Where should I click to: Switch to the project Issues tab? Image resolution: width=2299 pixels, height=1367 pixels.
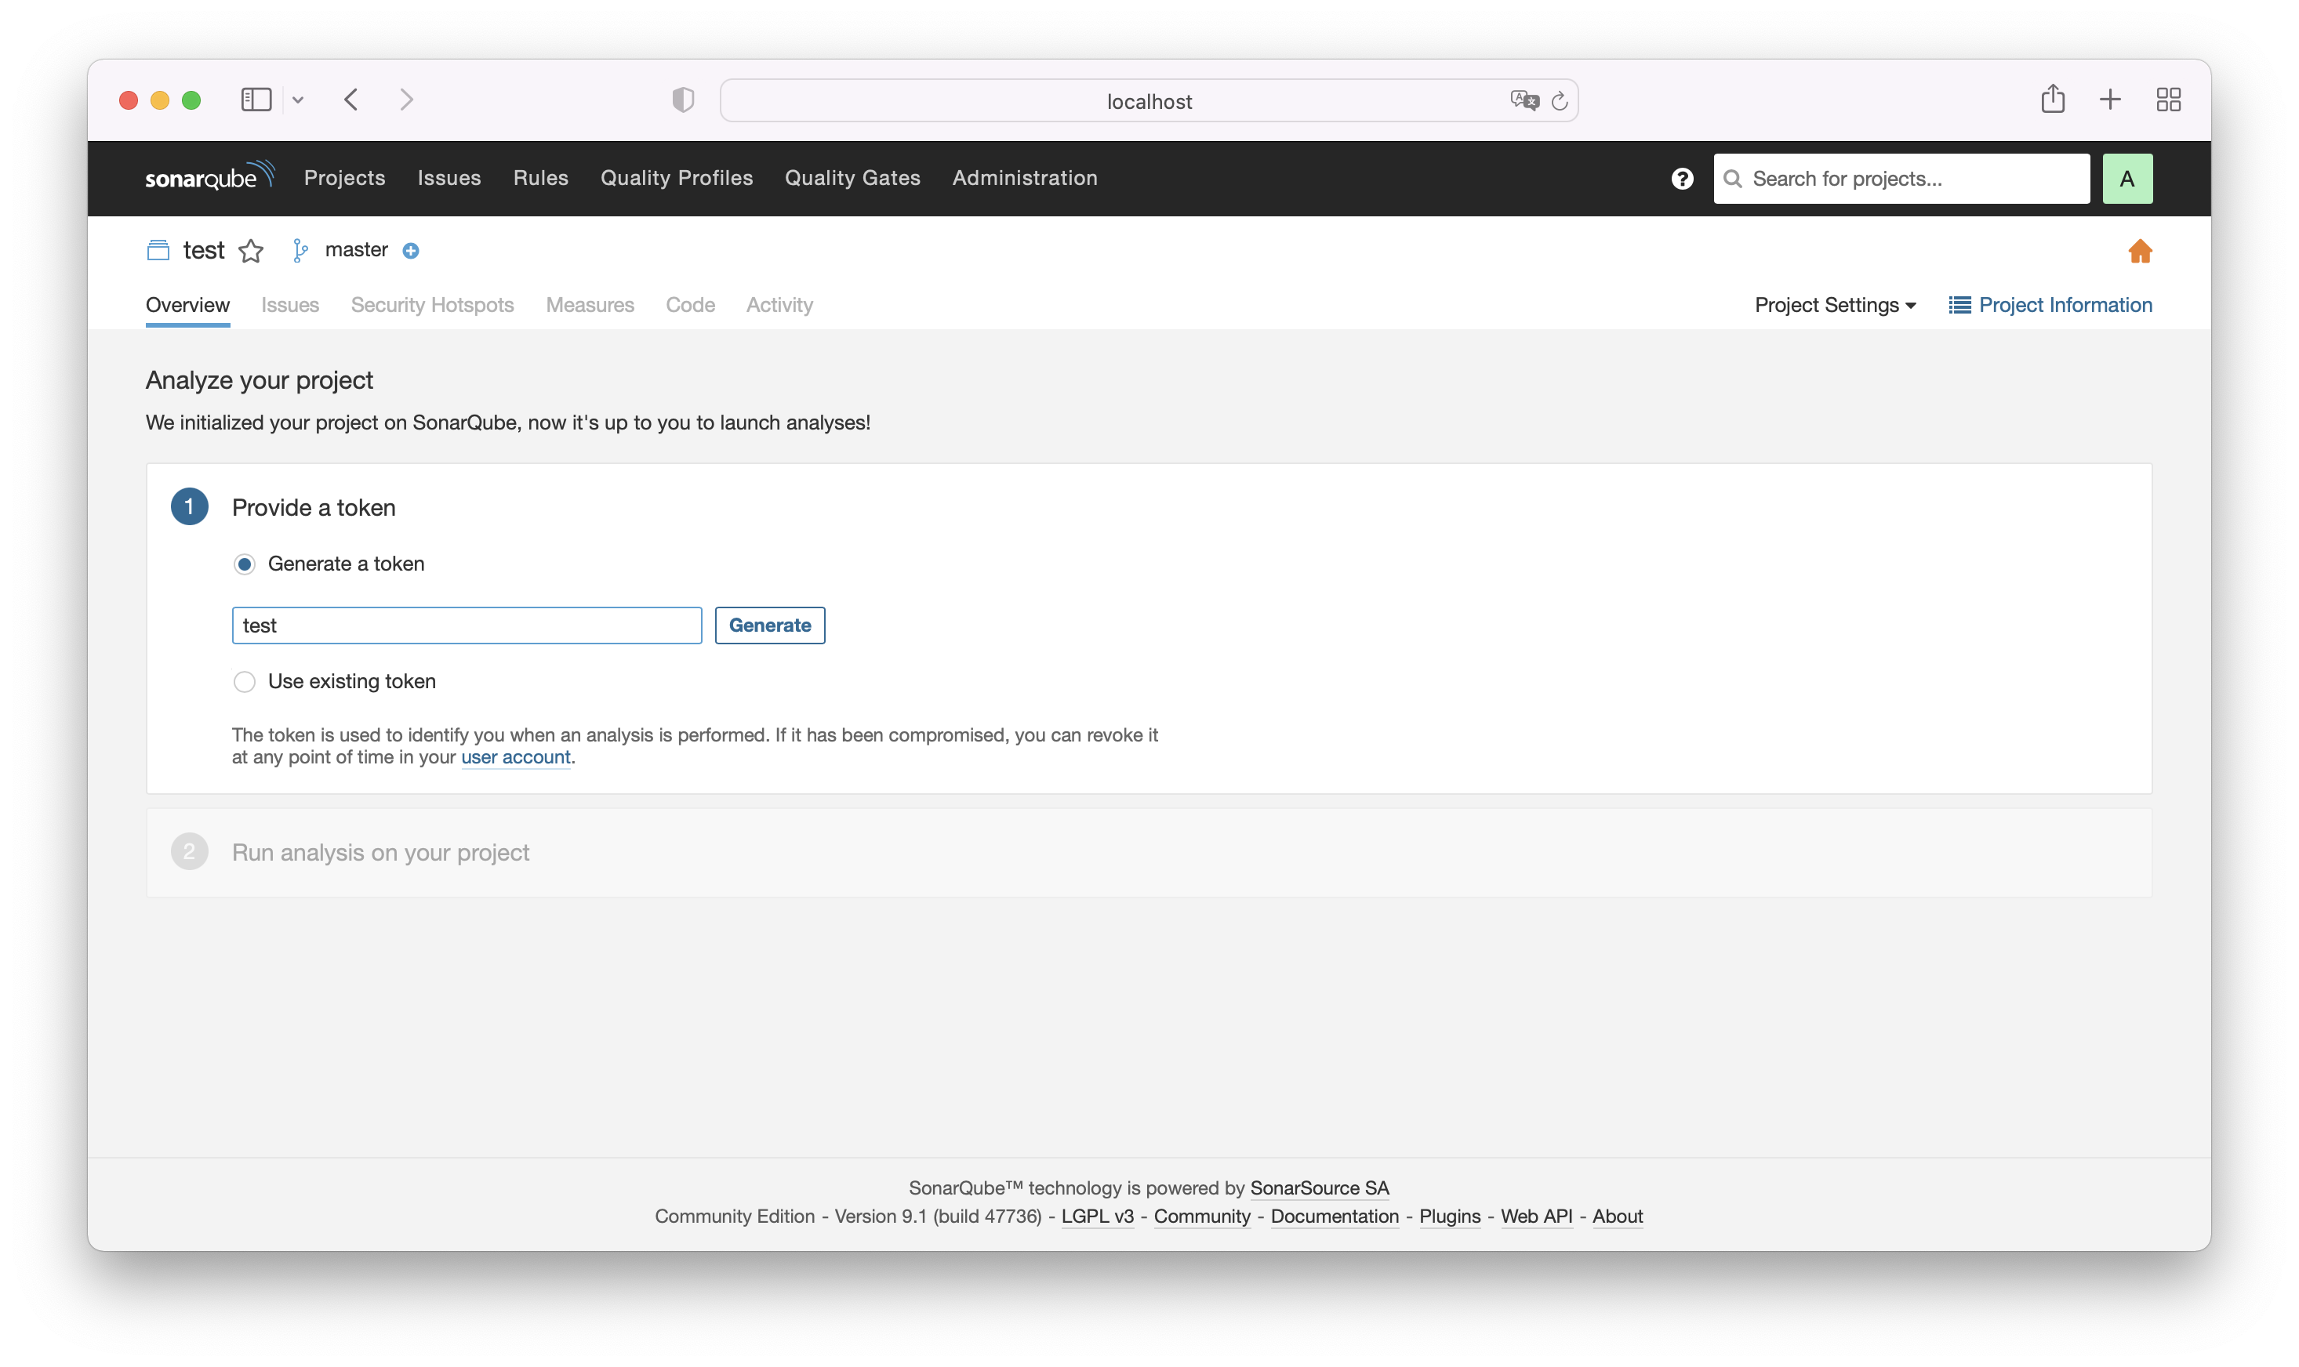(x=290, y=305)
